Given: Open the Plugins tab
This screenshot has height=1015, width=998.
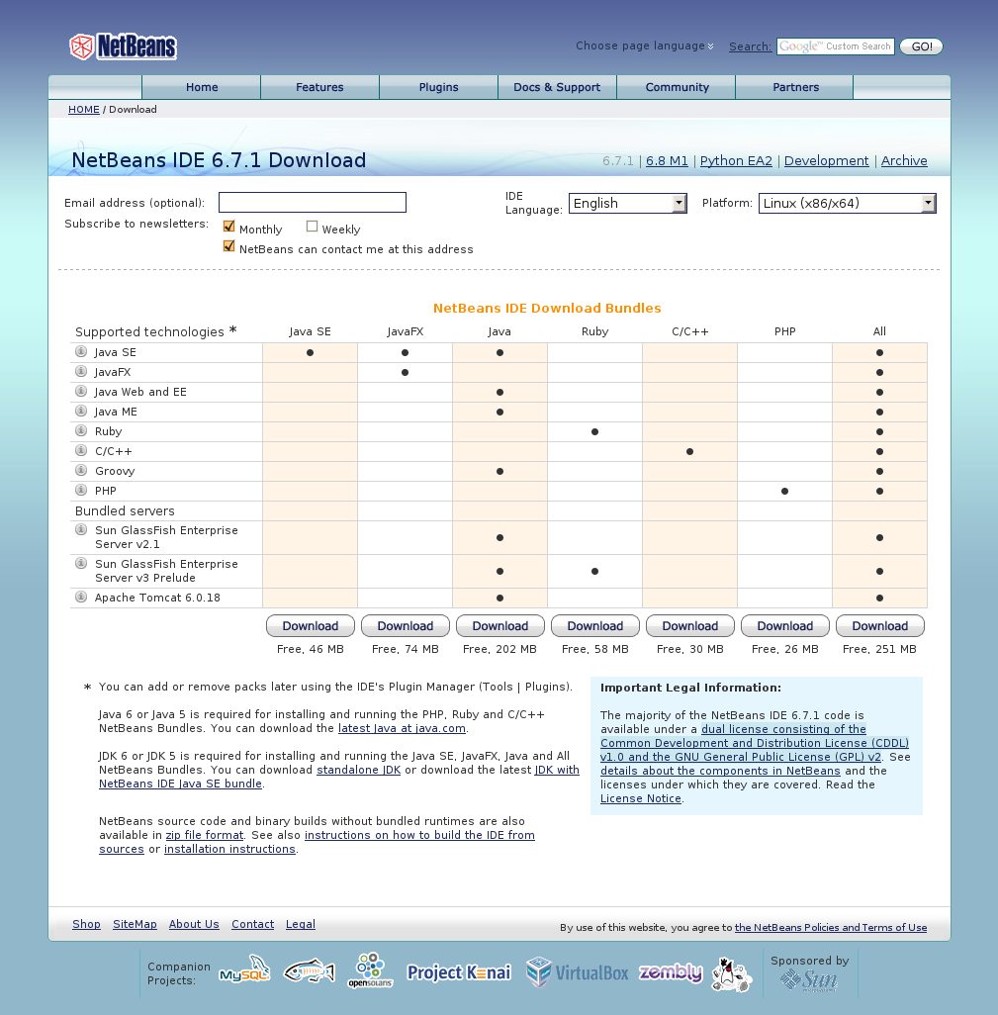Looking at the screenshot, I should tap(438, 87).
